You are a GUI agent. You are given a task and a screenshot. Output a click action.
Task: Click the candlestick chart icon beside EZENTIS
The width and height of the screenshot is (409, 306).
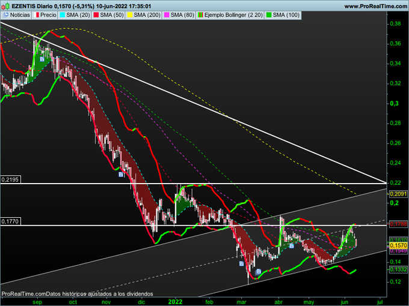tap(5, 6)
